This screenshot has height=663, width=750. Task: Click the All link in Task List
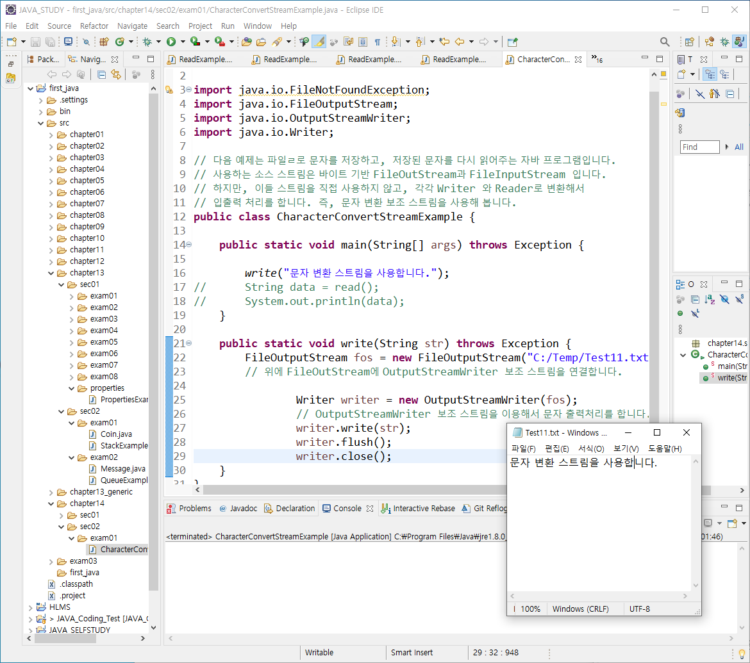[738, 147]
